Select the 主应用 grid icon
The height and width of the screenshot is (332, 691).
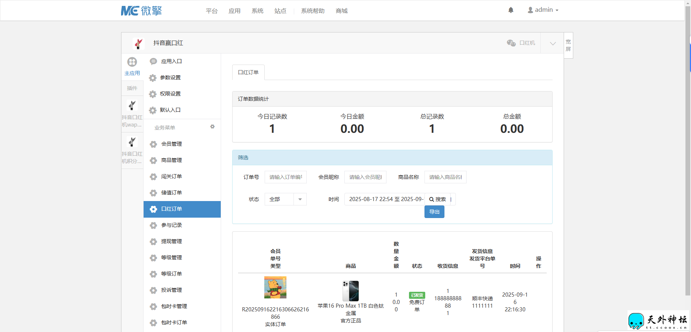click(x=132, y=62)
